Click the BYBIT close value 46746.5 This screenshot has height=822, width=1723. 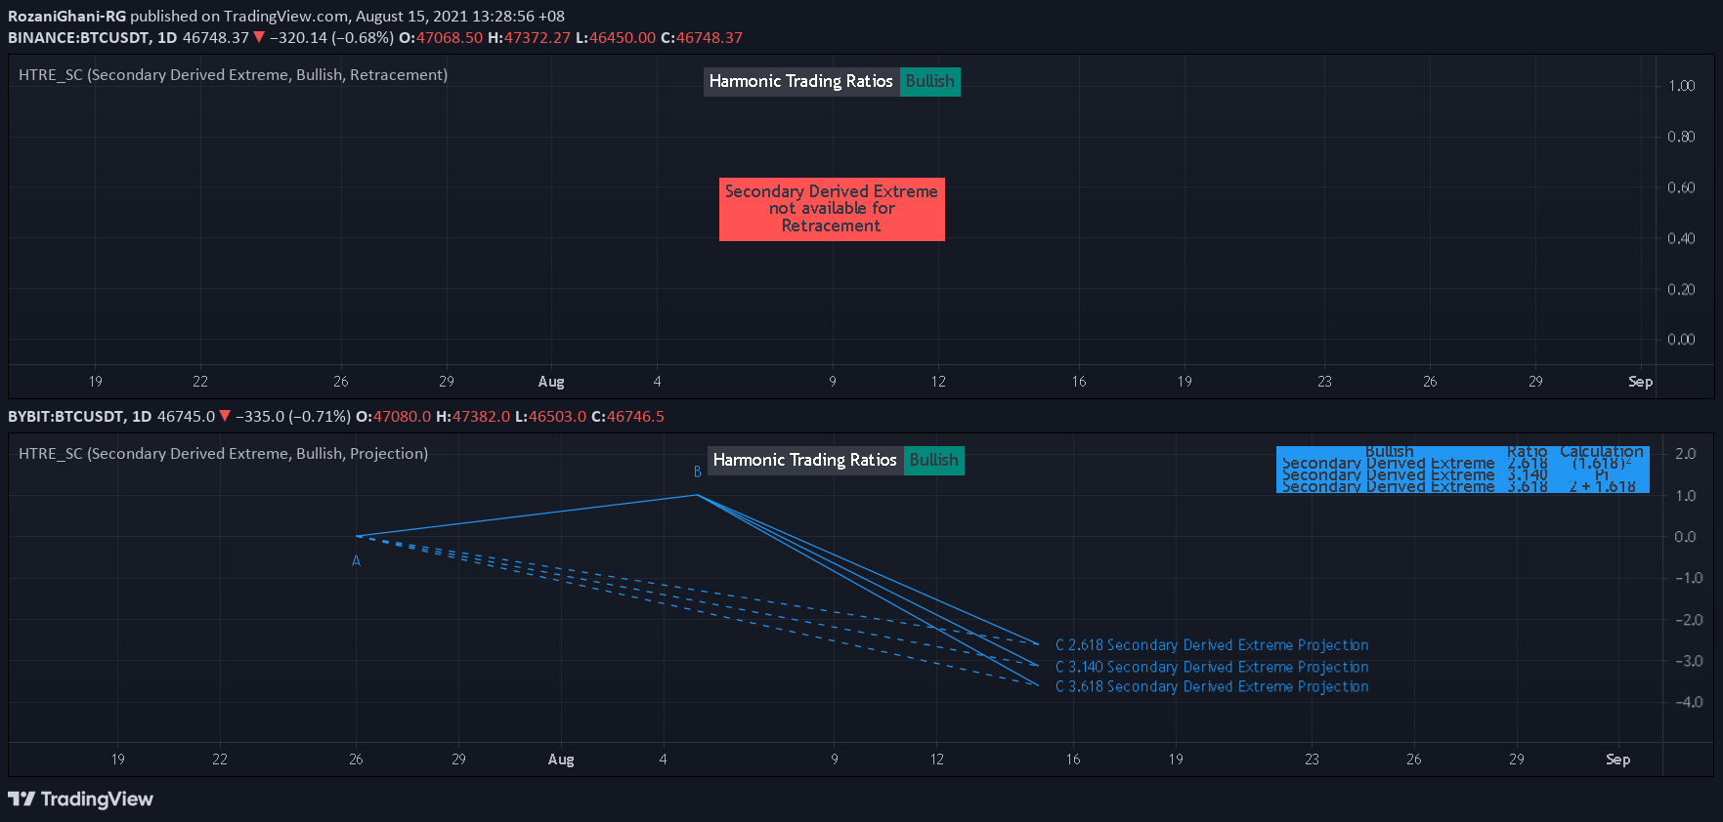636,417
